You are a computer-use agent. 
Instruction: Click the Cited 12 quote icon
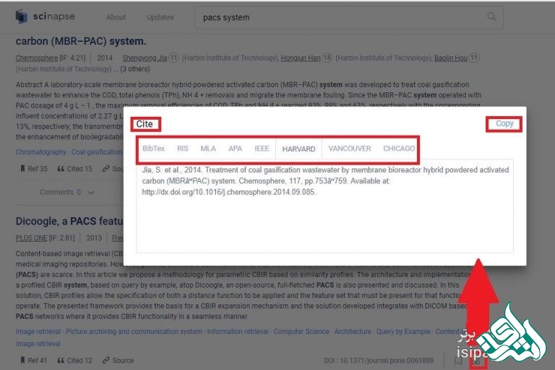click(61, 361)
